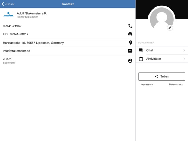Open the map location pin icon
This screenshot has height=141, width=188.
tap(131, 43)
